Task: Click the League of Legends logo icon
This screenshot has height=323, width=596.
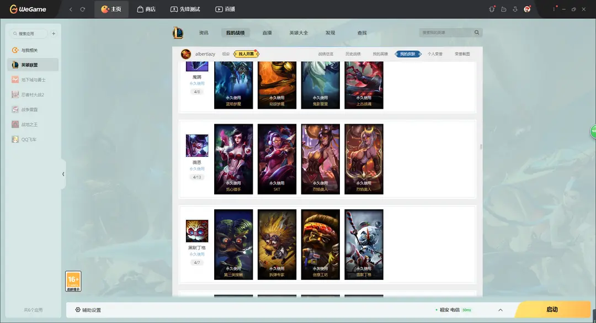Action: 177,33
